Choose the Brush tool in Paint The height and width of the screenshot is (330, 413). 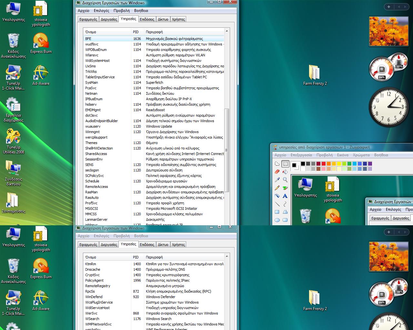click(x=285, y=188)
